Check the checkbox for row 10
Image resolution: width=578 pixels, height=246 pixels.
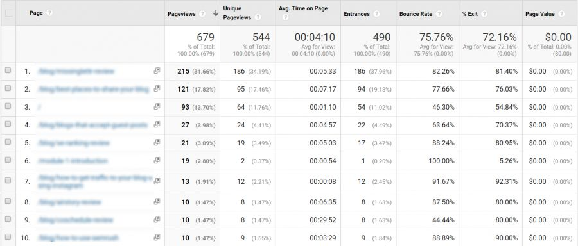tap(8, 237)
